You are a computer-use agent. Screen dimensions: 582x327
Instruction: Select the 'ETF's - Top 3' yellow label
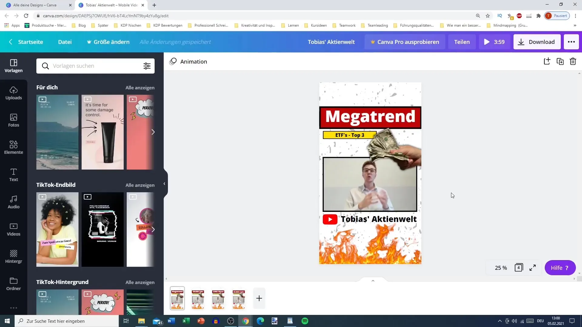pyautogui.click(x=350, y=135)
